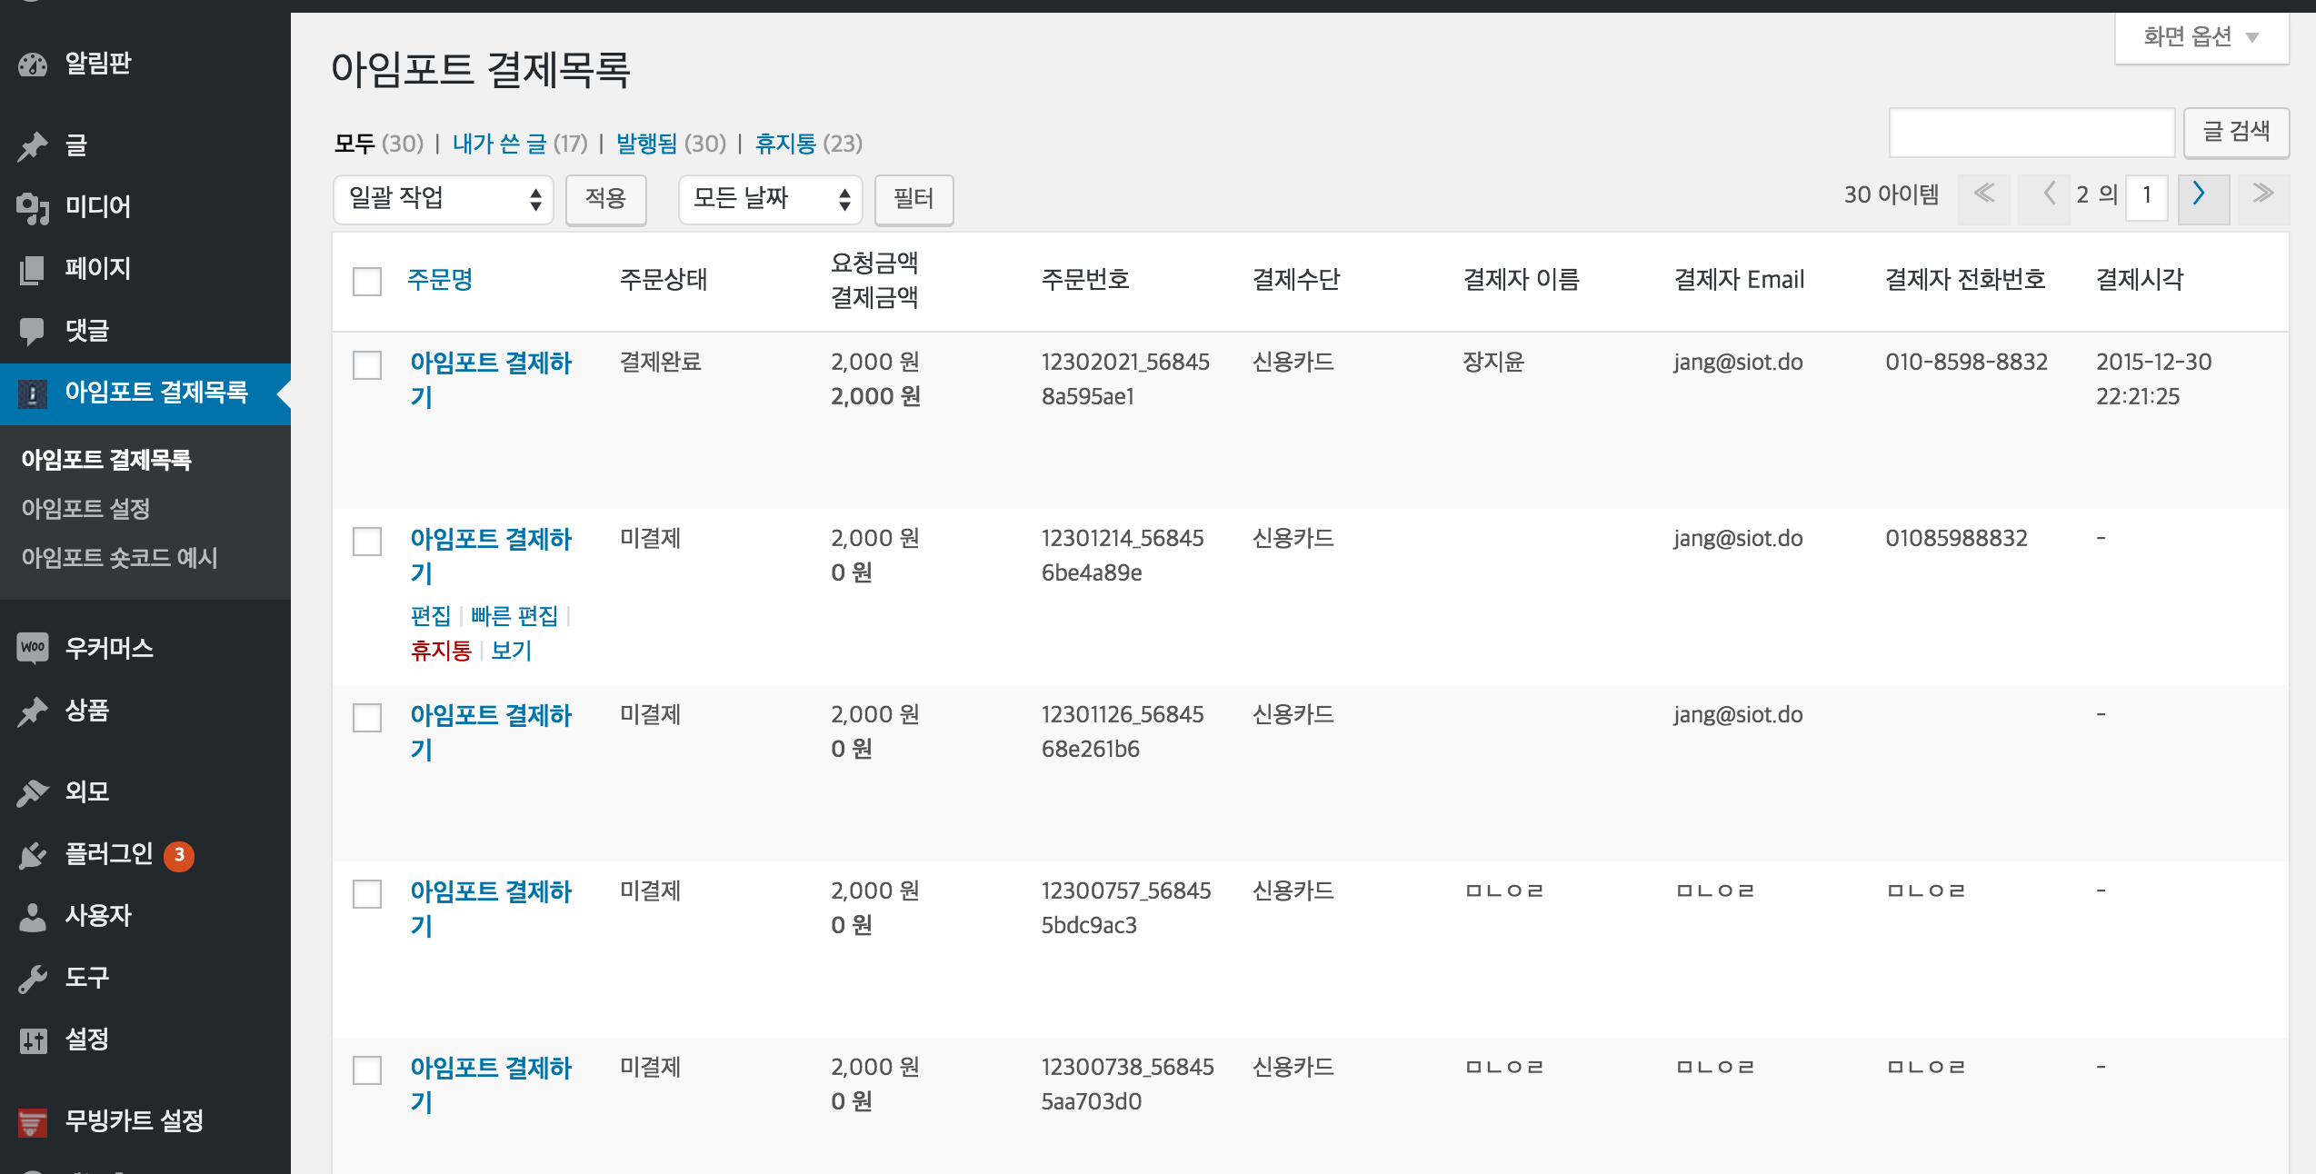Click the 미디어 media icon

(33, 207)
